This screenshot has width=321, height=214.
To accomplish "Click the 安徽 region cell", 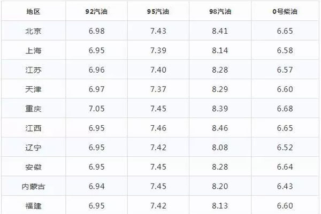I will (33, 167).
